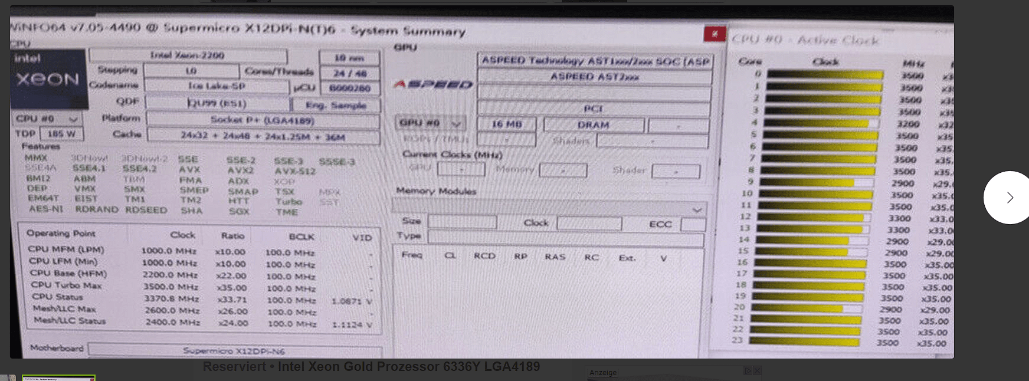Click the CPU #0 - Active Clock window title
Screen dimensions: 1029x381
click(805, 40)
